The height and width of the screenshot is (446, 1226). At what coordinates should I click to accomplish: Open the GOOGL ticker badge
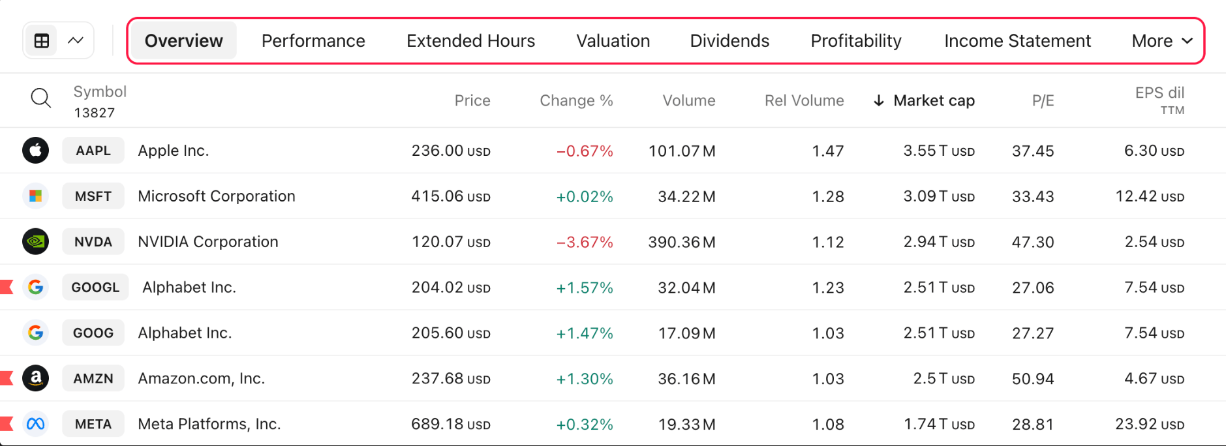click(x=95, y=288)
